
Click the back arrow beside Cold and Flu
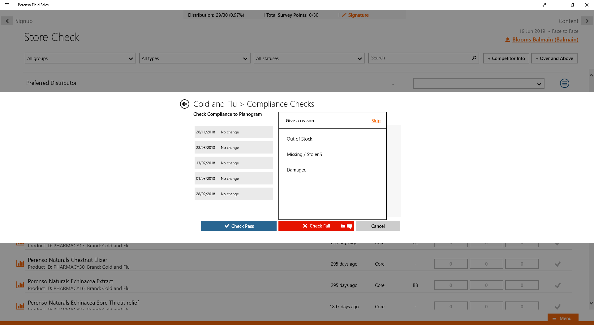click(185, 104)
